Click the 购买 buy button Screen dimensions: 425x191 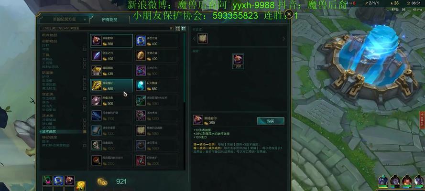(271, 121)
